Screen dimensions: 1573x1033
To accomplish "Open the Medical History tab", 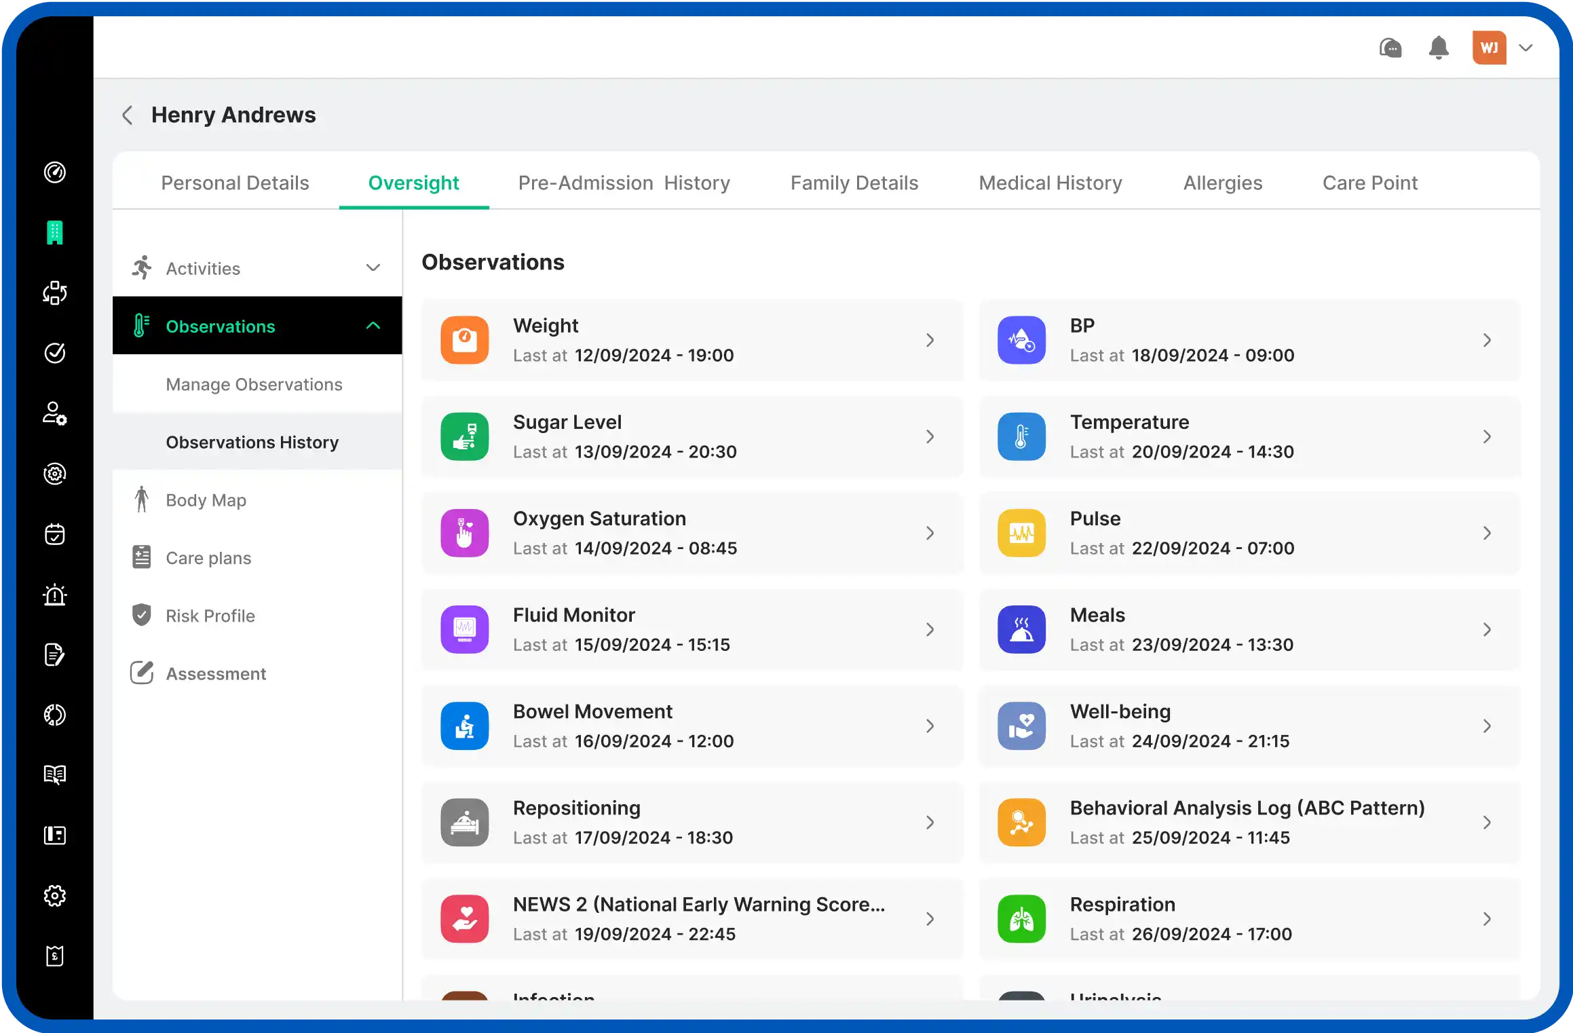I will click(1050, 183).
